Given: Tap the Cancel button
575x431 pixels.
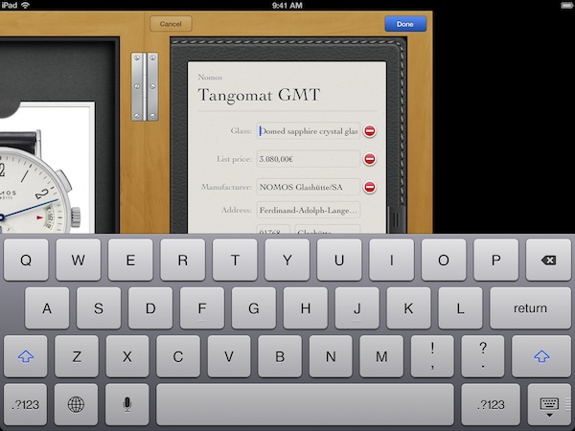Looking at the screenshot, I should pyautogui.click(x=171, y=24).
